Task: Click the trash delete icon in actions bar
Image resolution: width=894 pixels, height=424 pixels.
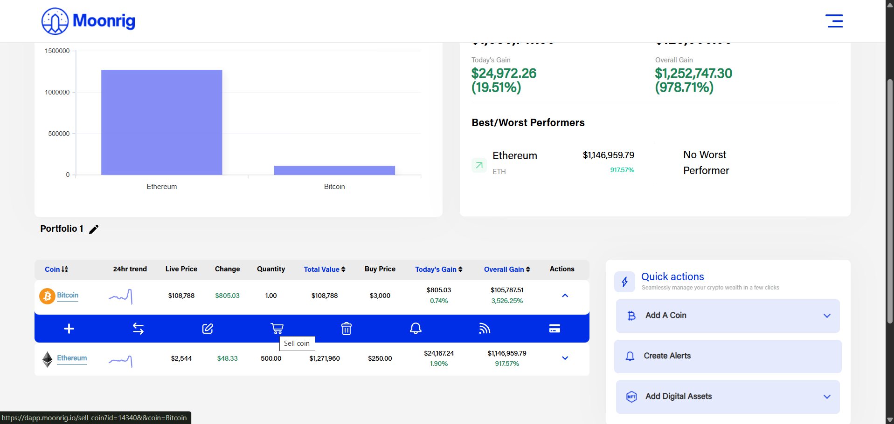Action: pos(346,329)
